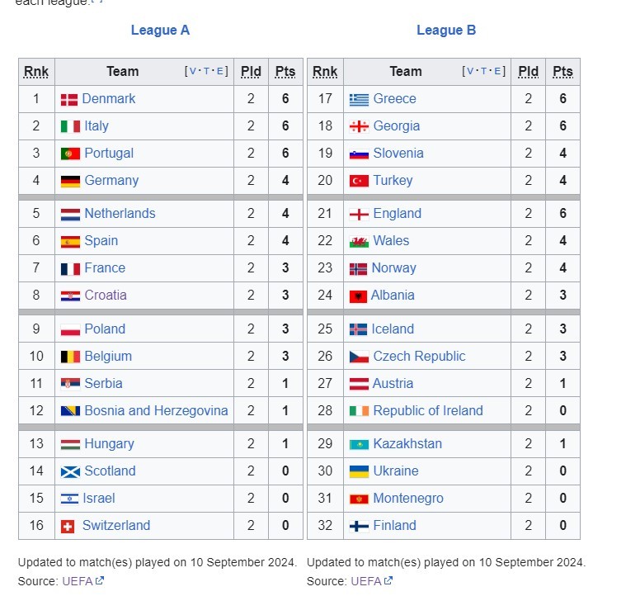Image resolution: width=626 pixels, height=596 pixels.
Task: Click the Albania flag icon
Action: click(x=358, y=296)
